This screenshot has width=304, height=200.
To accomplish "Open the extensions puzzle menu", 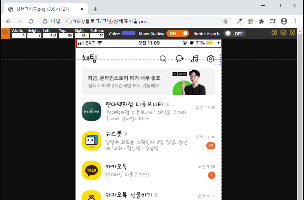I will pos(261,21).
